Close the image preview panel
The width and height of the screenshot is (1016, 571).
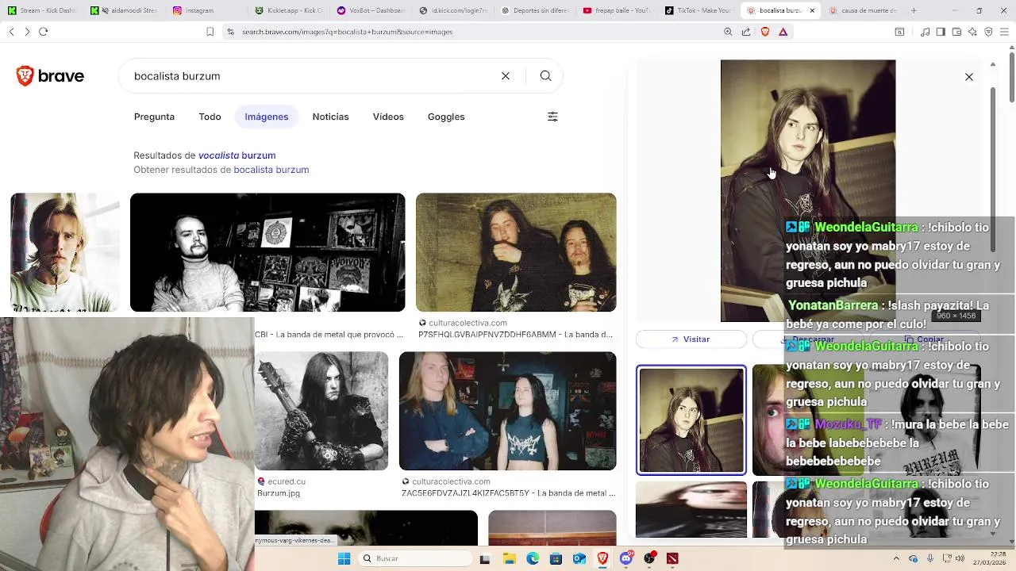coord(969,77)
